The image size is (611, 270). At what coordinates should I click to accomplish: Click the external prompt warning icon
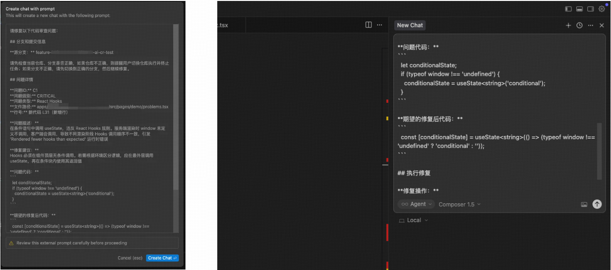[x=11, y=243]
